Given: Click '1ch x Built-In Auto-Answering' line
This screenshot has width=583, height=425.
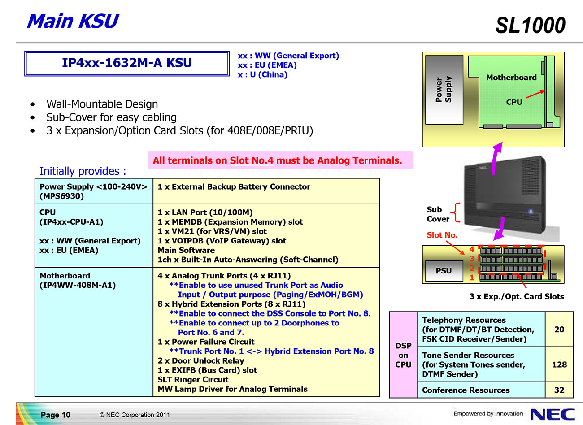Looking at the screenshot, I should [x=248, y=260].
